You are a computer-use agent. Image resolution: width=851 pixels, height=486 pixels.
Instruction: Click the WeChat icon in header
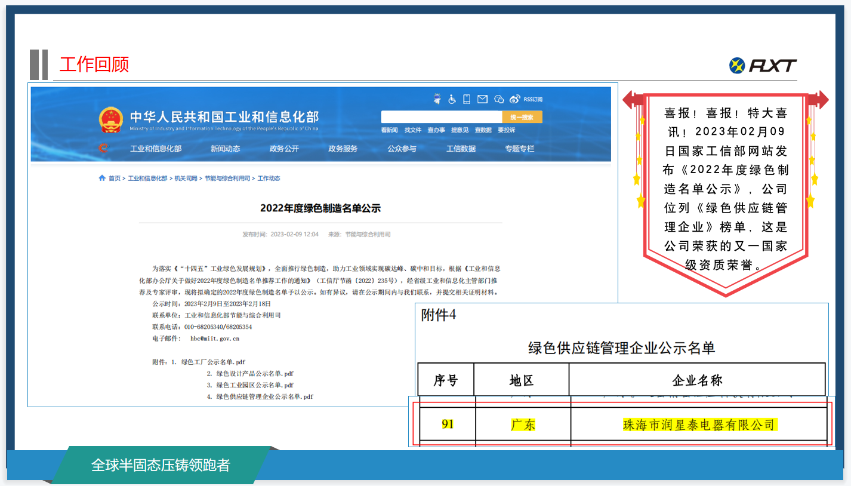[x=499, y=99]
